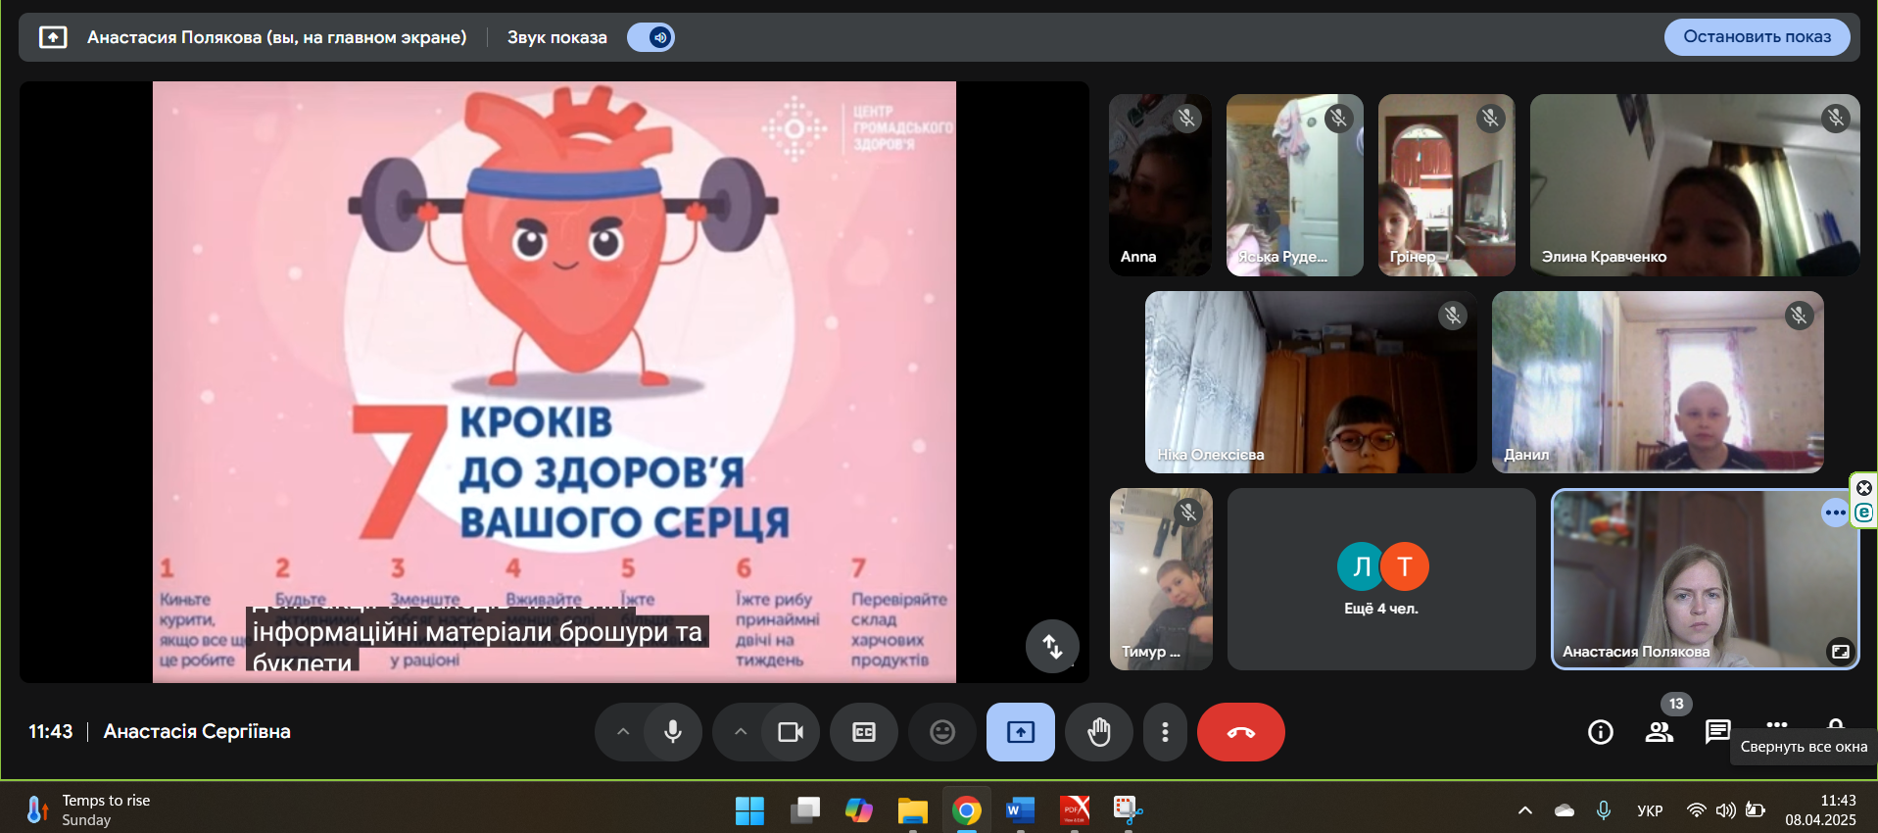The height and width of the screenshot is (833, 1878).
Task: Select Тимур video tile
Action: click(1161, 579)
